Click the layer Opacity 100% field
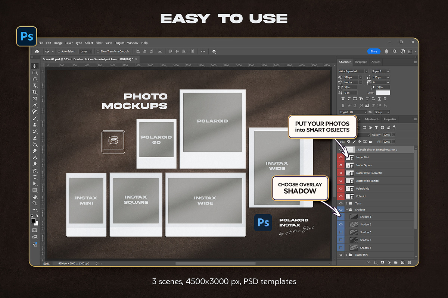The image size is (448, 298). coord(387,134)
